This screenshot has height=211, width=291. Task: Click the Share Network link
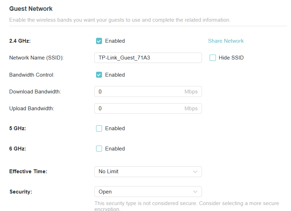[x=226, y=41]
